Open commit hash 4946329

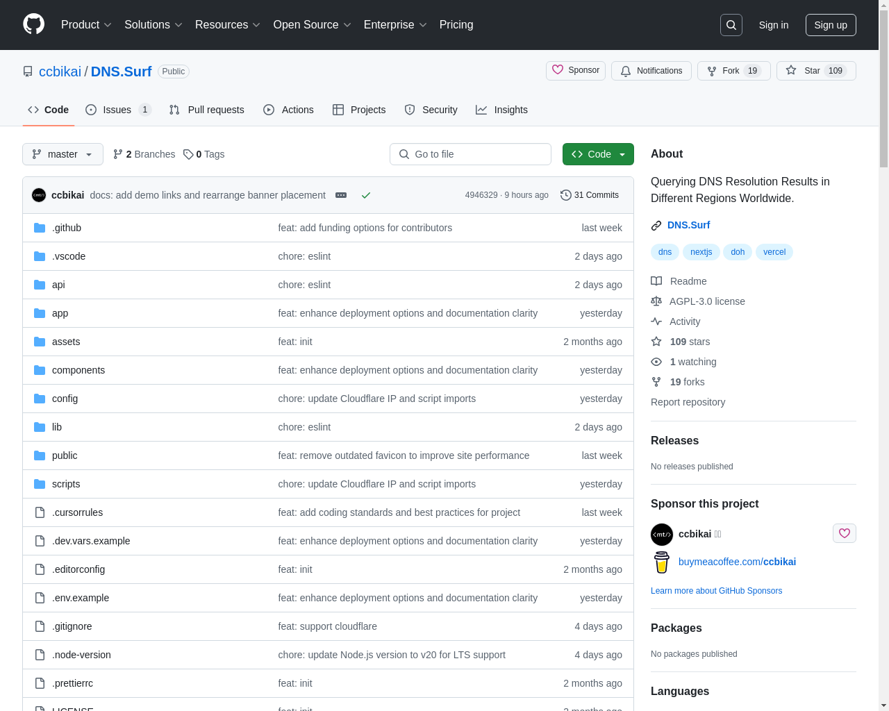tap(481, 195)
